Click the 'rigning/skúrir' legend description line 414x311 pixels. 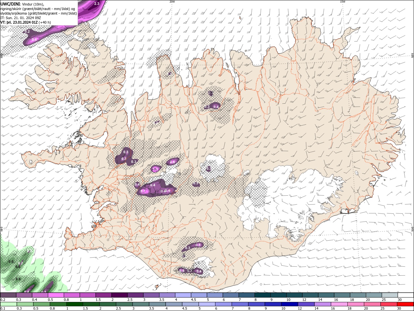(38, 8)
